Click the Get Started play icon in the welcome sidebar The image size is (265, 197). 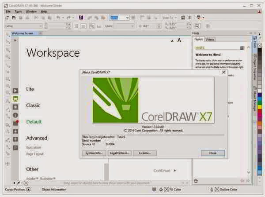[x=15, y=91]
